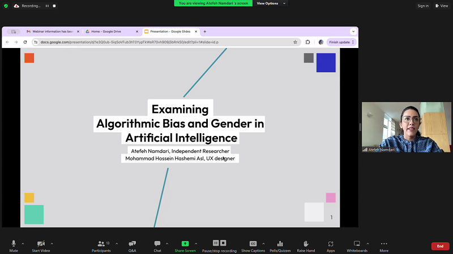Screen dimensions: 453x254
Task: Open the Q&A panel
Action: pos(132,245)
